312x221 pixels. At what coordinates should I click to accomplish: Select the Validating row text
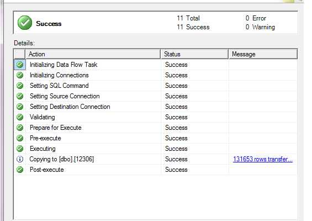pyautogui.click(x=43, y=117)
